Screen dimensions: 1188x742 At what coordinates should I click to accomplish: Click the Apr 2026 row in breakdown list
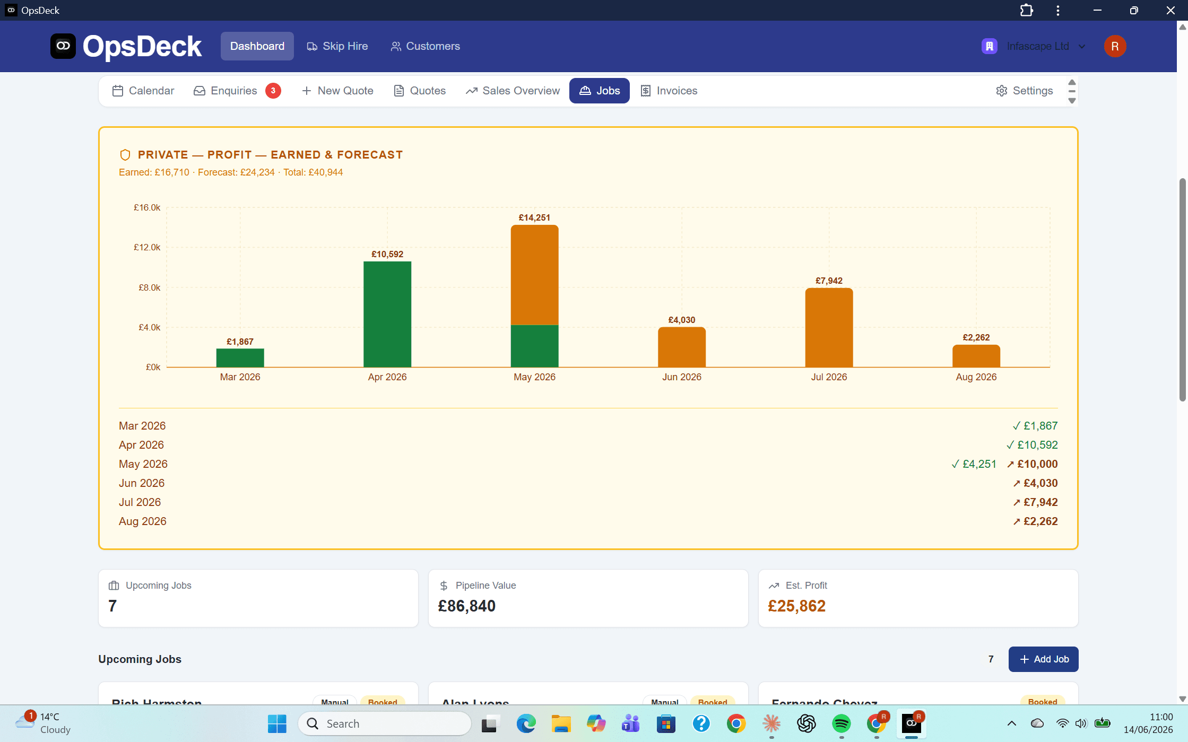588,445
